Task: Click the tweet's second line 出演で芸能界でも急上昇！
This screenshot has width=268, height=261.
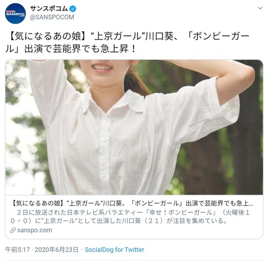Action: (x=80, y=49)
